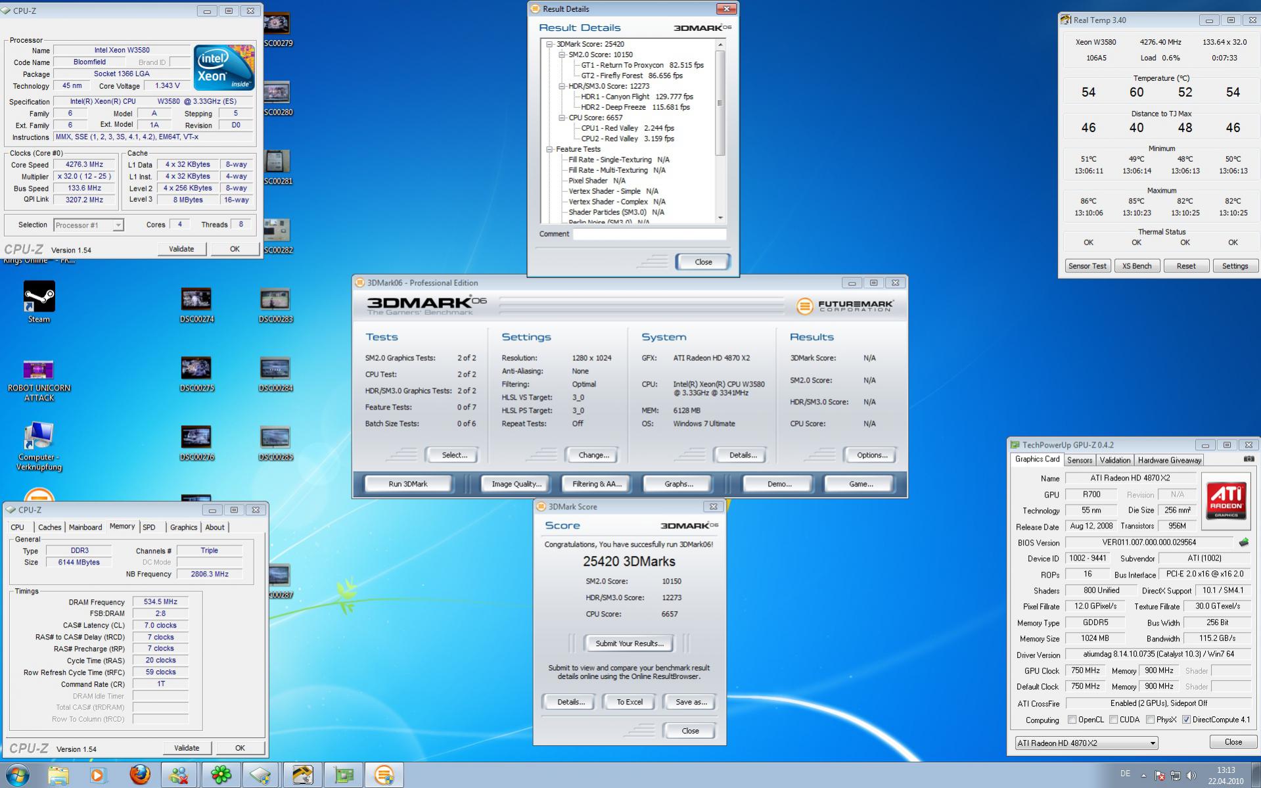Click the GPU-Z screenshot camera icon

1249,459
